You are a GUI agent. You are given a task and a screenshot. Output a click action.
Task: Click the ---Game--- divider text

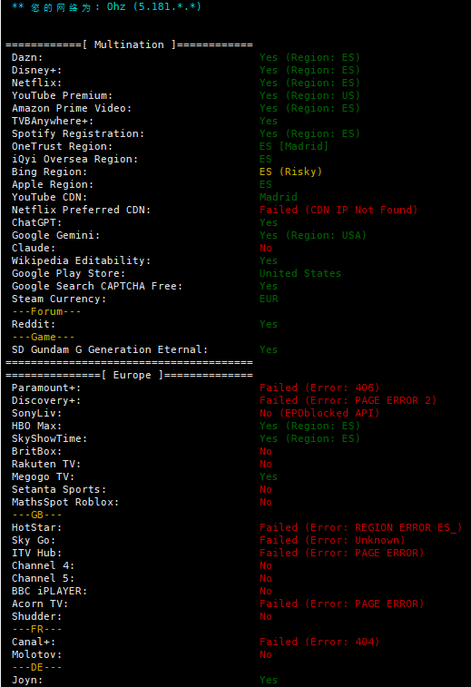(44, 337)
